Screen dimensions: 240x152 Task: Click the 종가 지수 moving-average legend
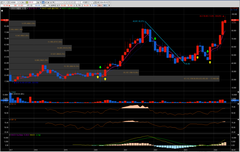tap(34, 8)
